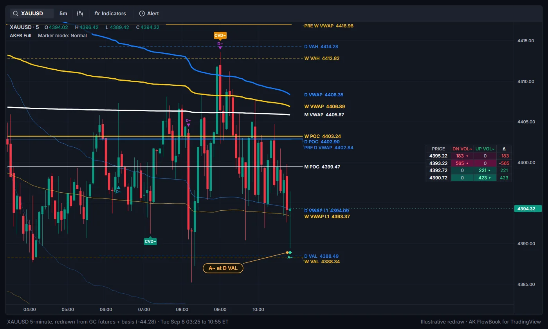
Task: Select the D VAH 4414.28 label
Action: click(x=321, y=47)
